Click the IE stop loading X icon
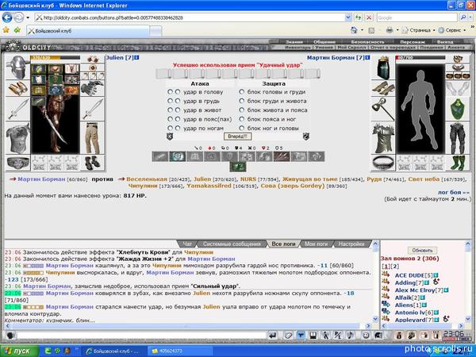This screenshot has width=476, height=357. [369, 17]
